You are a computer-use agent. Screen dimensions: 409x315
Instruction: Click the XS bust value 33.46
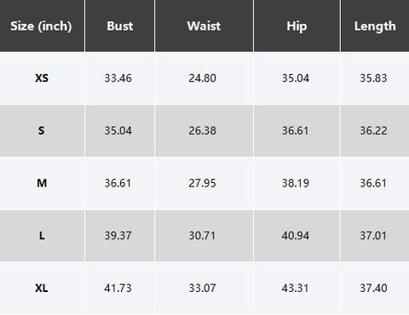point(118,78)
